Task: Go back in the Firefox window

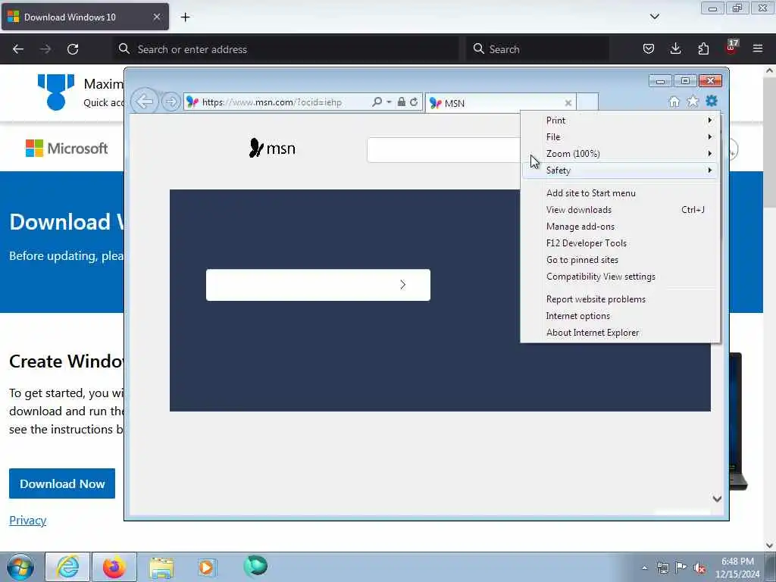Action: (x=18, y=49)
